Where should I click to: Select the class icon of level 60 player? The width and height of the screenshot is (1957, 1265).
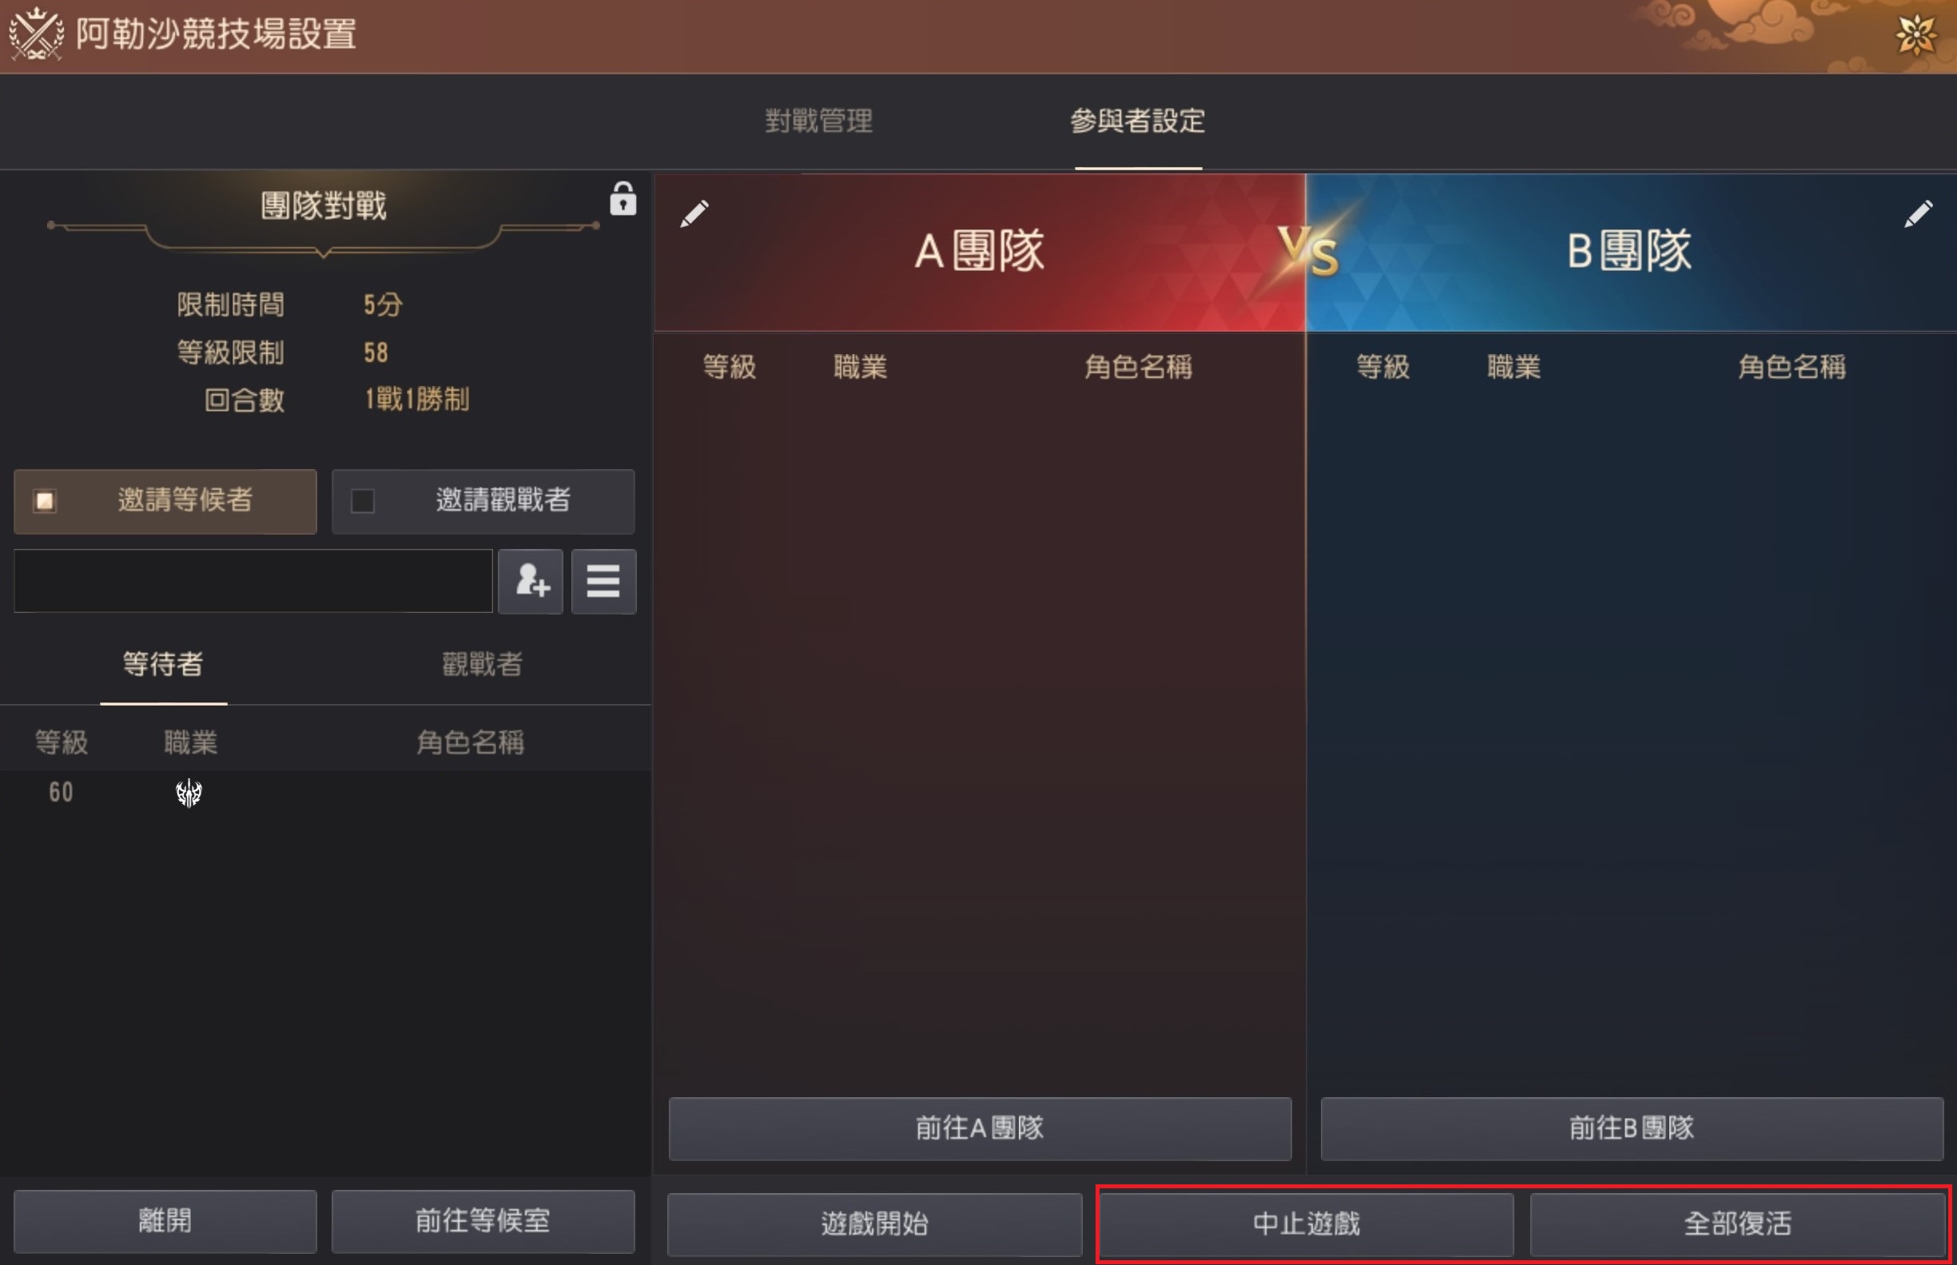189,793
